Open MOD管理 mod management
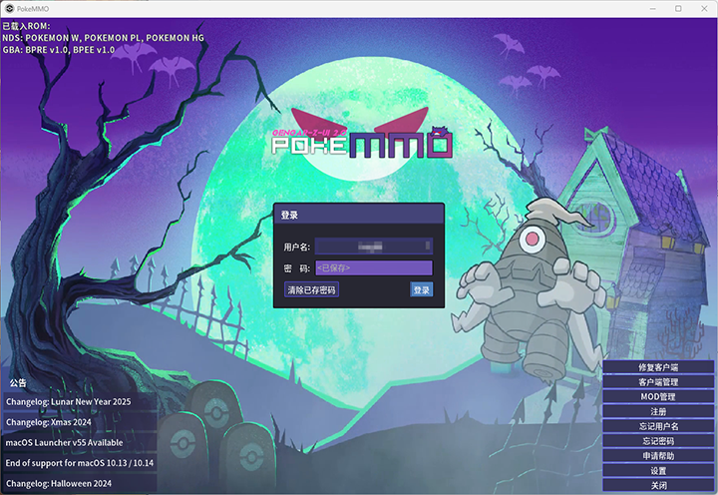This screenshot has width=718, height=495. [x=658, y=396]
